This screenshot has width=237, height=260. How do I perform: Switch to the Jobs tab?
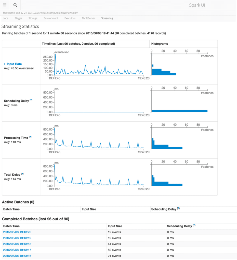[x=5, y=18]
